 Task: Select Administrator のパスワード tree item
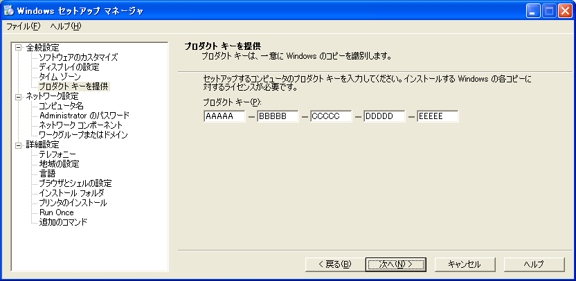[84, 116]
